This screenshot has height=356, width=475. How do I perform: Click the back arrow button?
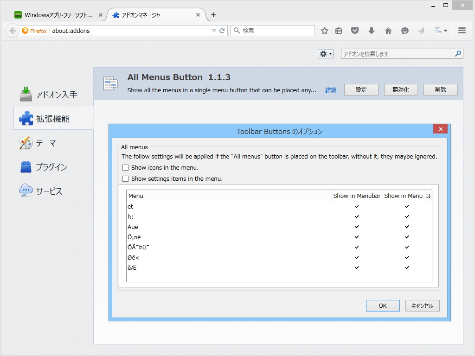13,31
